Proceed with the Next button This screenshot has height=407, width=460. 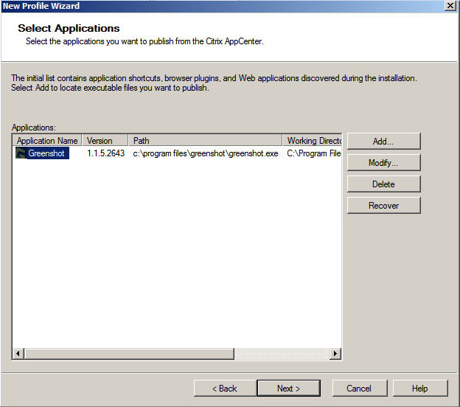point(288,389)
